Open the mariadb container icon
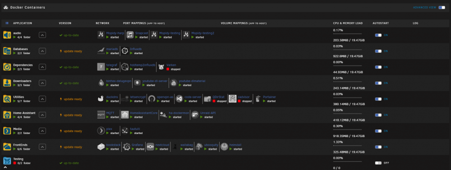 click(x=101, y=51)
